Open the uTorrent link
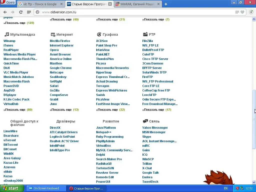 10,140
